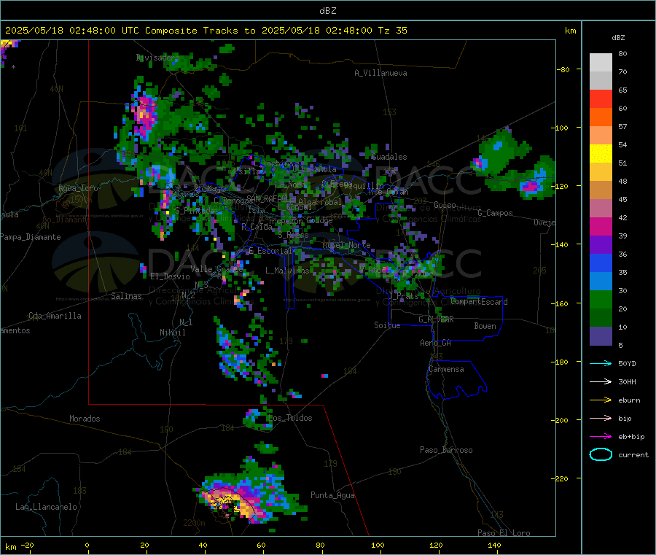Click the 50YD cyan arrow legend icon
The height and width of the screenshot is (555, 656).
pos(601,363)
